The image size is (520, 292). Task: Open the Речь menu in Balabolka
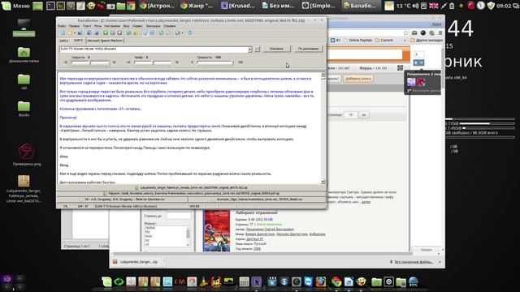tap(97, 26)
